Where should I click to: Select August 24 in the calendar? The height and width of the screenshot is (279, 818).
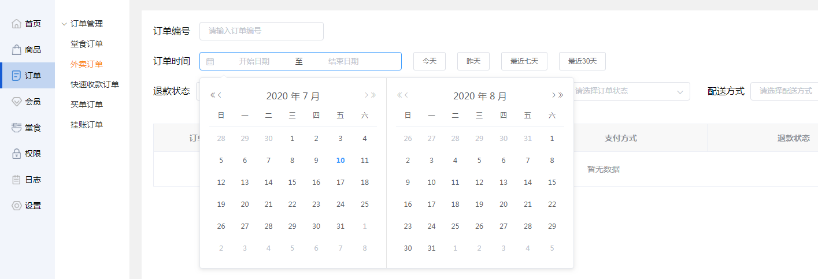tap(431, 226)
